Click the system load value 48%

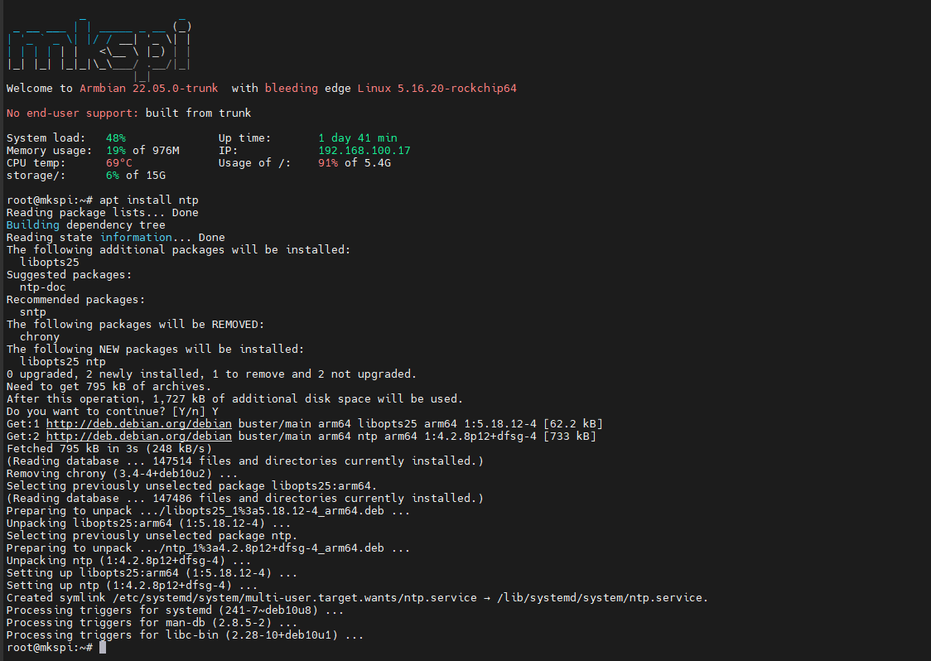click(116, 138)
